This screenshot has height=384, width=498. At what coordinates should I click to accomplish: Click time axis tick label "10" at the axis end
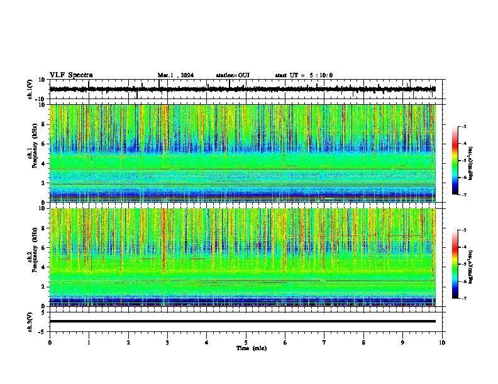[x=442, y=343]
